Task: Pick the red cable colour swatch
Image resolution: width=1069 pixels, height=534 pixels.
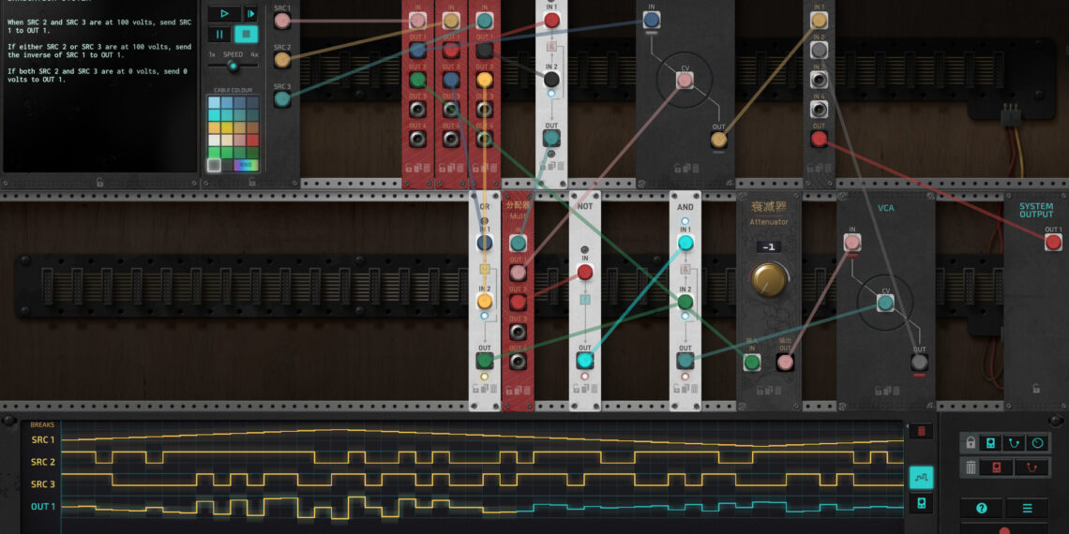Action: point(253,140)
